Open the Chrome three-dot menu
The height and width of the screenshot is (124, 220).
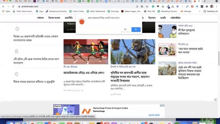(x=217, y=7)
